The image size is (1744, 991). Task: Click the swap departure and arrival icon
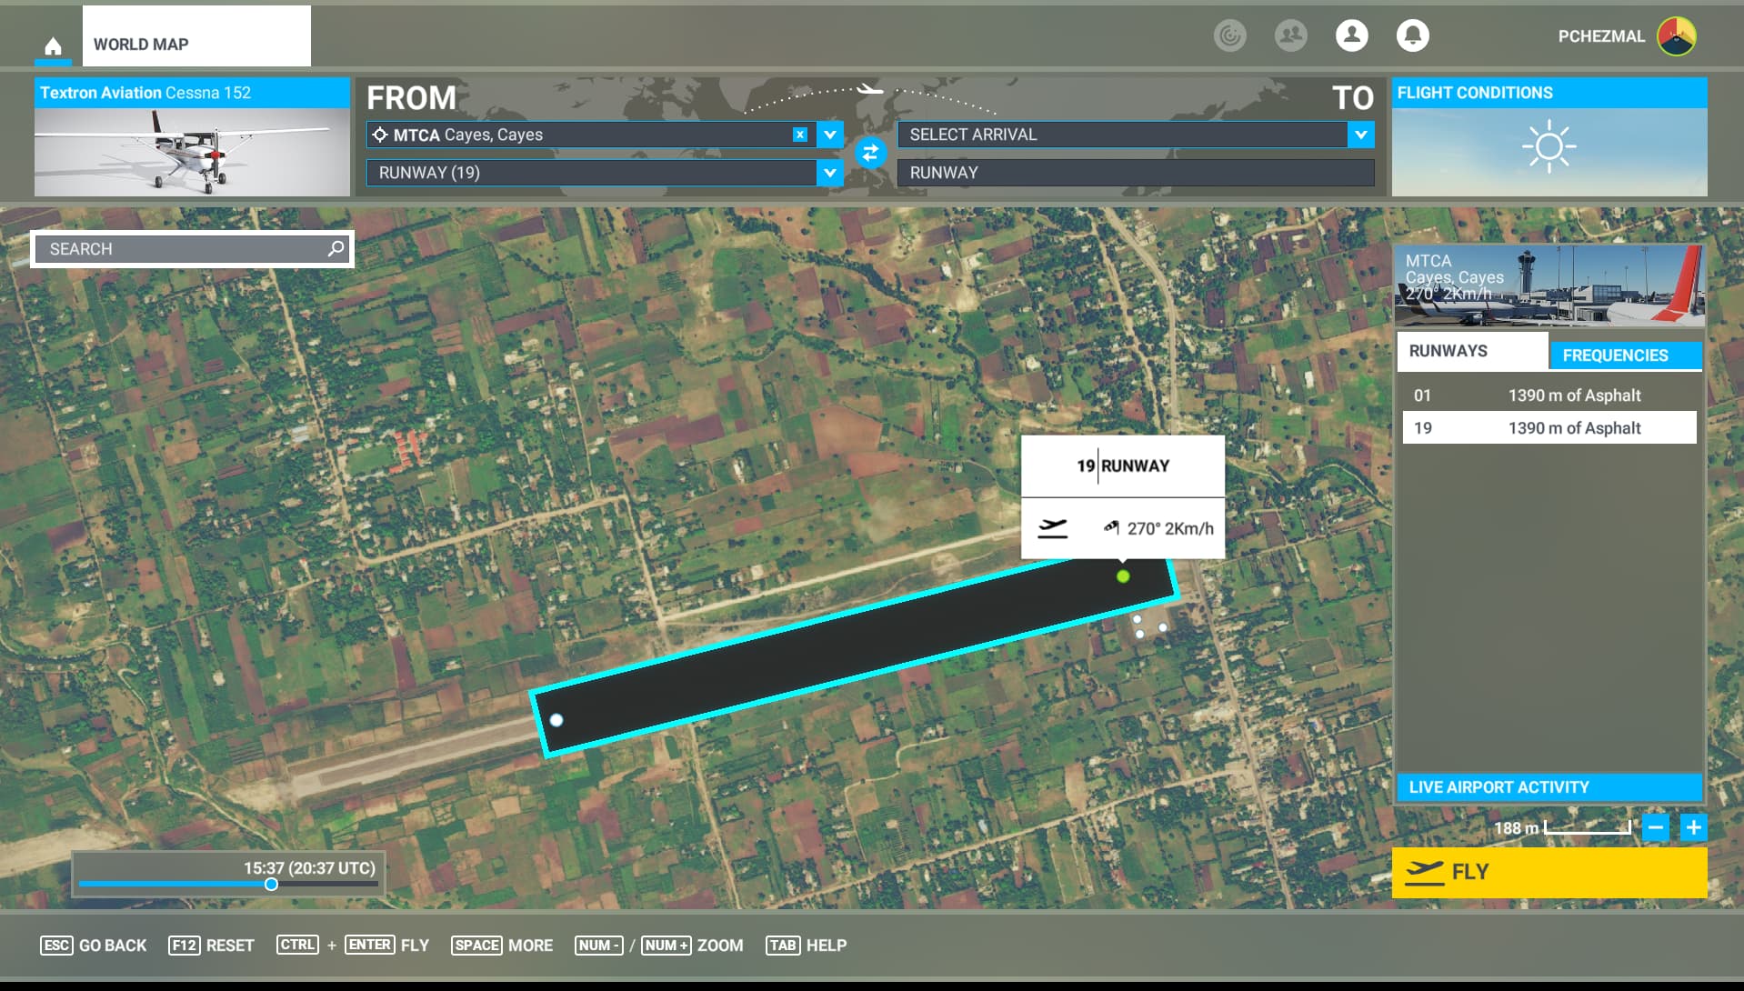coord(870,153)
